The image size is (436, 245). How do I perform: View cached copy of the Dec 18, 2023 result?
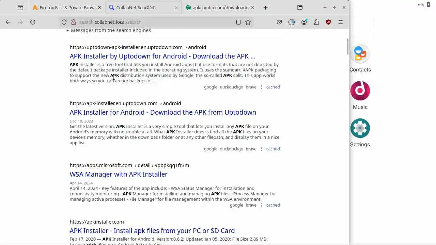point(273,149)
